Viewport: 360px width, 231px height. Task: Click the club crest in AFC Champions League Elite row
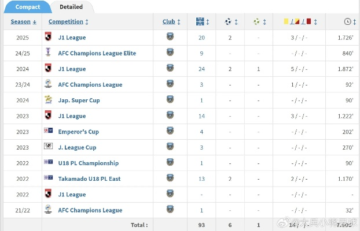[170, 53]
